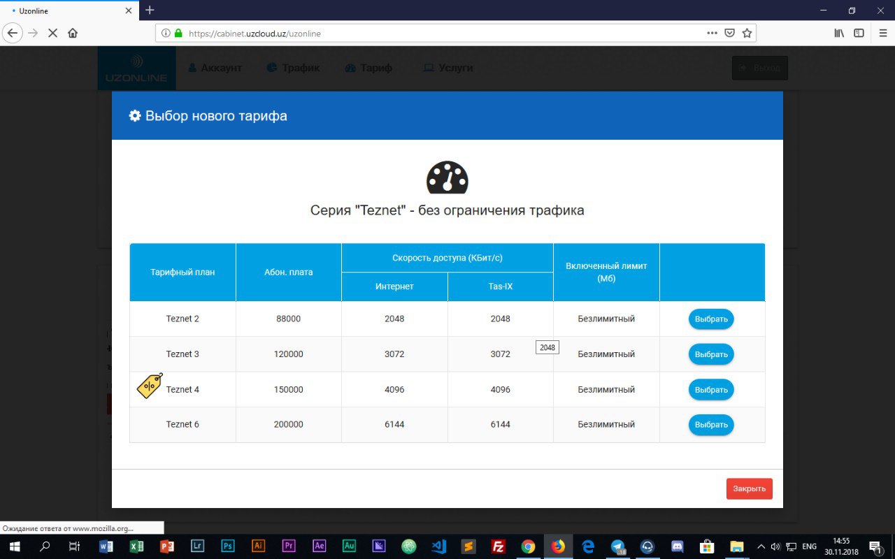The height and width of the screenshot is (559, 895).
Task: Open Windows taskbar search
Action: (45, 546)
